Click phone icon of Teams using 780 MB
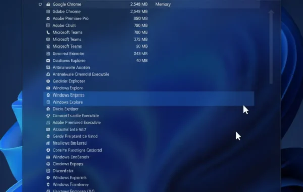 tap(48, 32)
